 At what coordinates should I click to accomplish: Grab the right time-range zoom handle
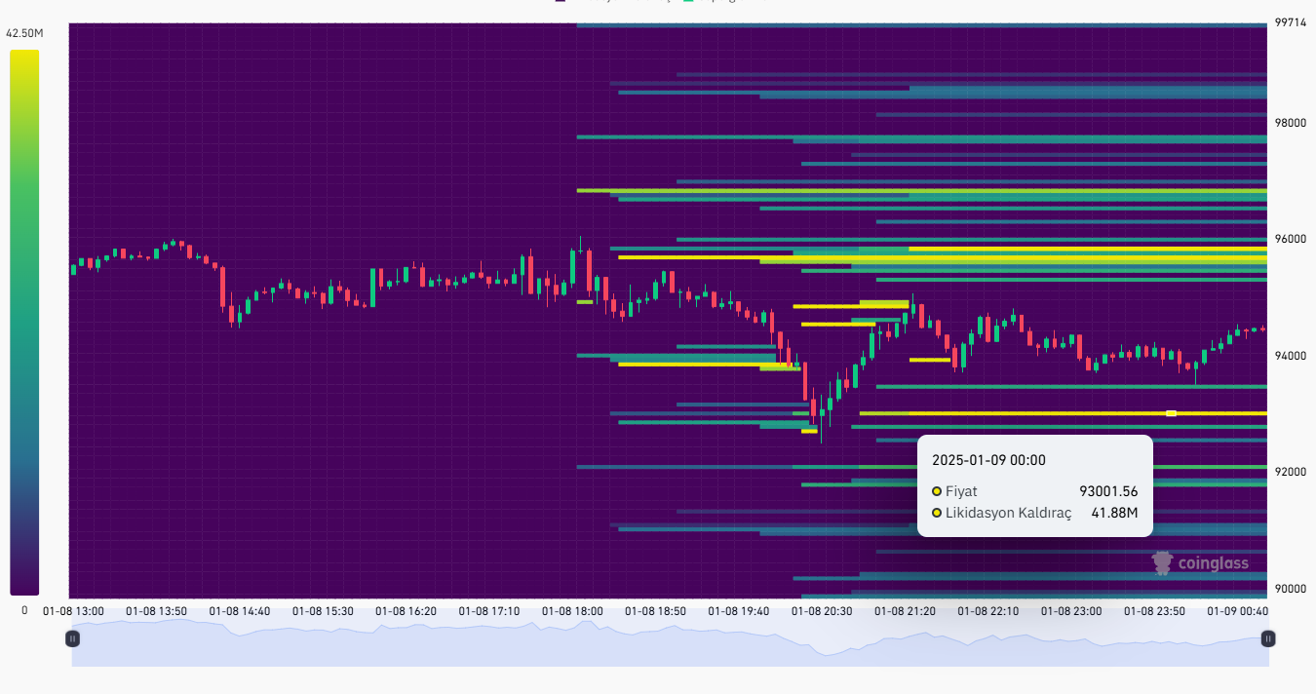[1268, 638]
